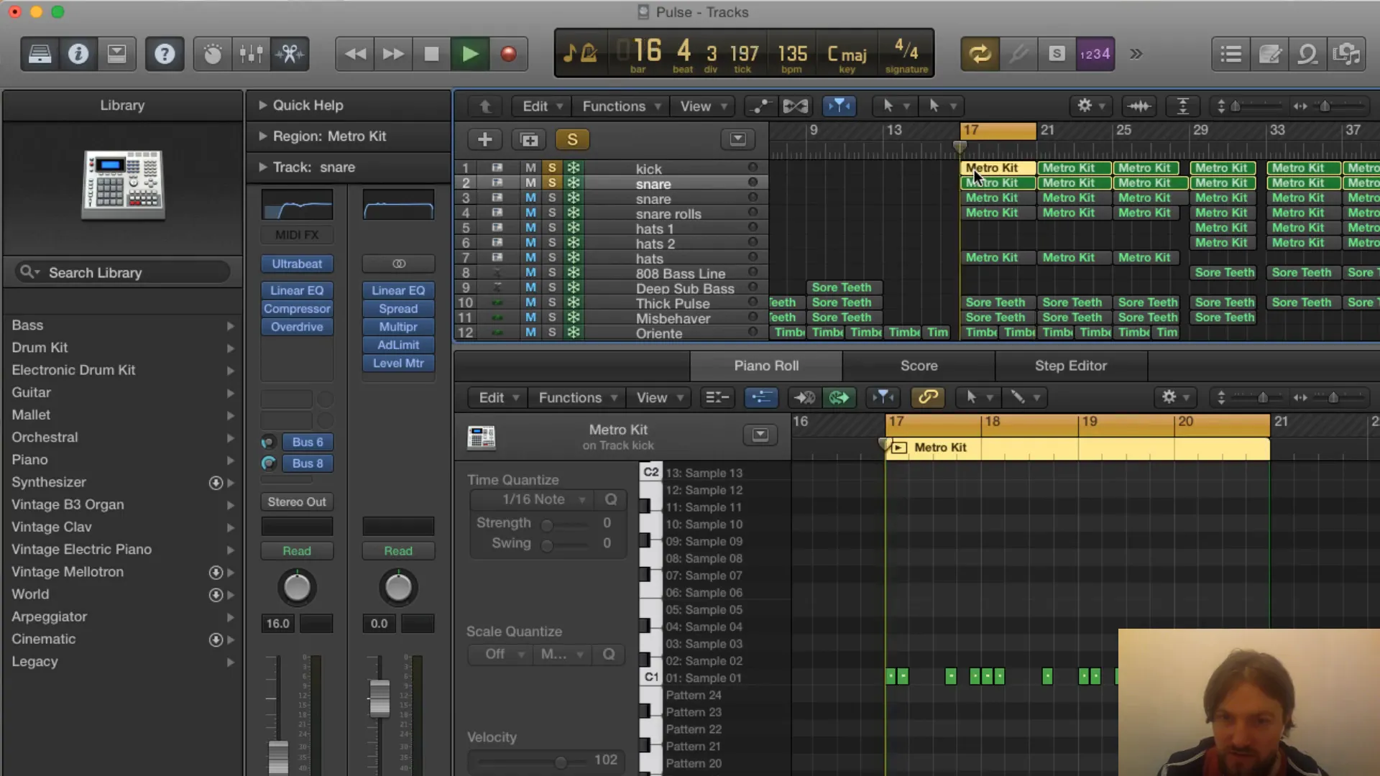Expand the Region Metro Kit header
The height and width of the screenshot is (776, 1380).
pos(262,136)
